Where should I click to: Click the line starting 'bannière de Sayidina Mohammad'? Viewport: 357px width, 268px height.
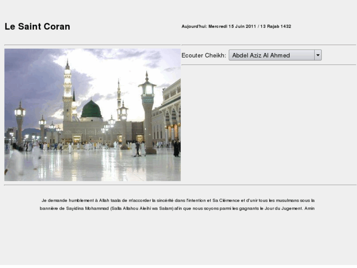pos(177,208)
